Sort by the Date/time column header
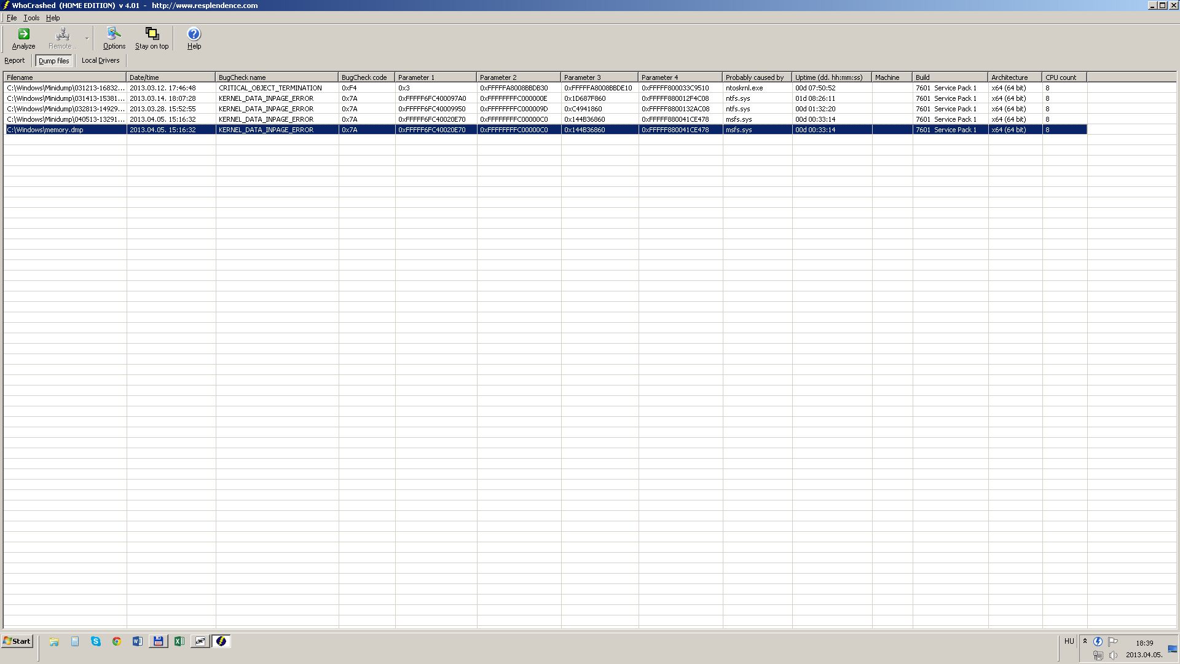The image size is (1180, 664). tap(171, 77)
